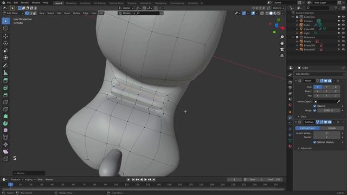Collapse the Reference collection
The image size is (347, 195).
[x=293, y=37]
